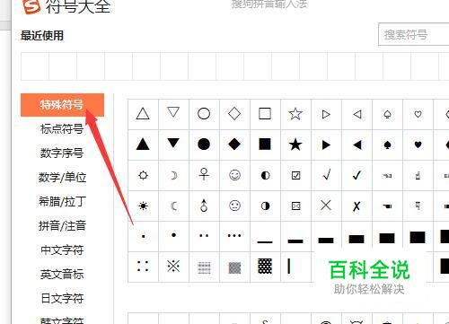Open the 标点符号 category
Screen dimensions: 449x324
click(x=62, y=129)
